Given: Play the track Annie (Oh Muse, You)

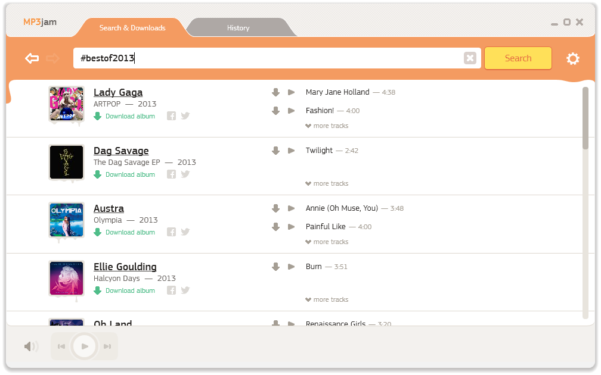Looking at the screenshot, I should tap(292, 208).
